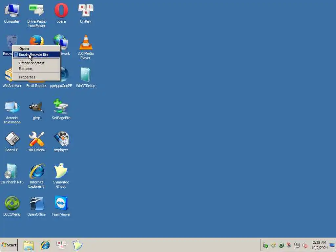
Task: Click the Show Desktop button
Action: click(x=332, y=245)
